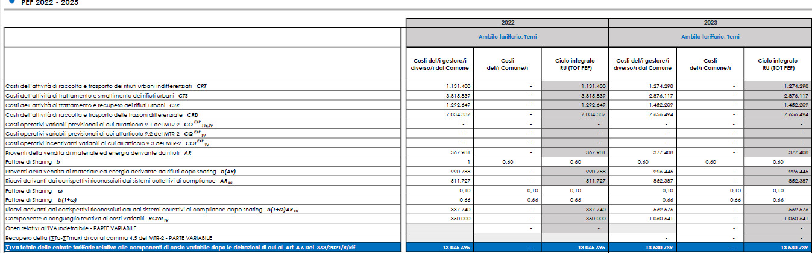The width and height of the screenshot is (812, 253).
Task: Click "Oneri relativi all'IVA indetraibile - PARTE VARIABILE" label
Action: tap(71, 228)
